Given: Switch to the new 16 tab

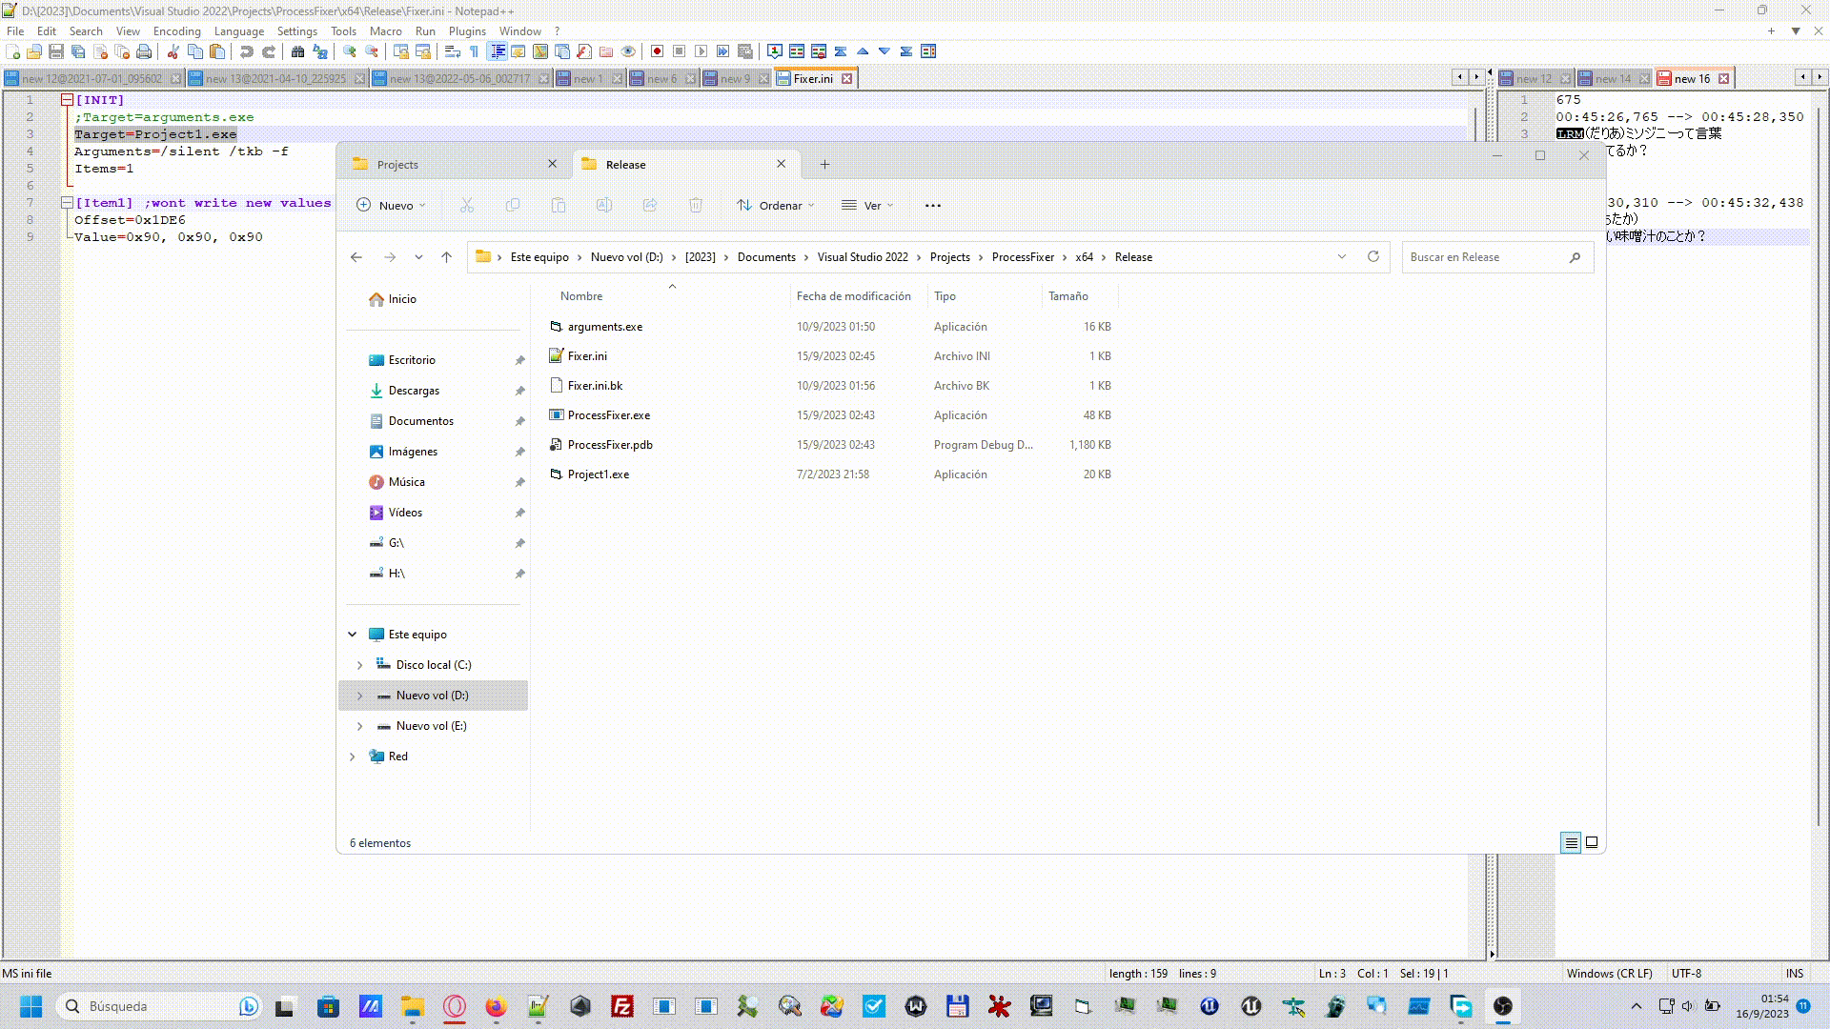Looking at the screenshot, I should 1692,78.
